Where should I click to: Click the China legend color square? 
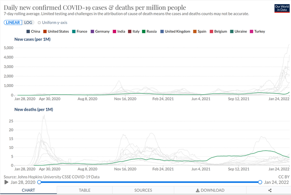point(28,32)
